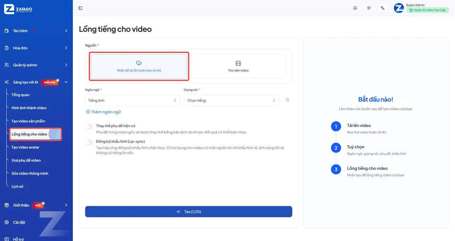Click the video library film icon
455x241 pixels.
pos(238,63)
